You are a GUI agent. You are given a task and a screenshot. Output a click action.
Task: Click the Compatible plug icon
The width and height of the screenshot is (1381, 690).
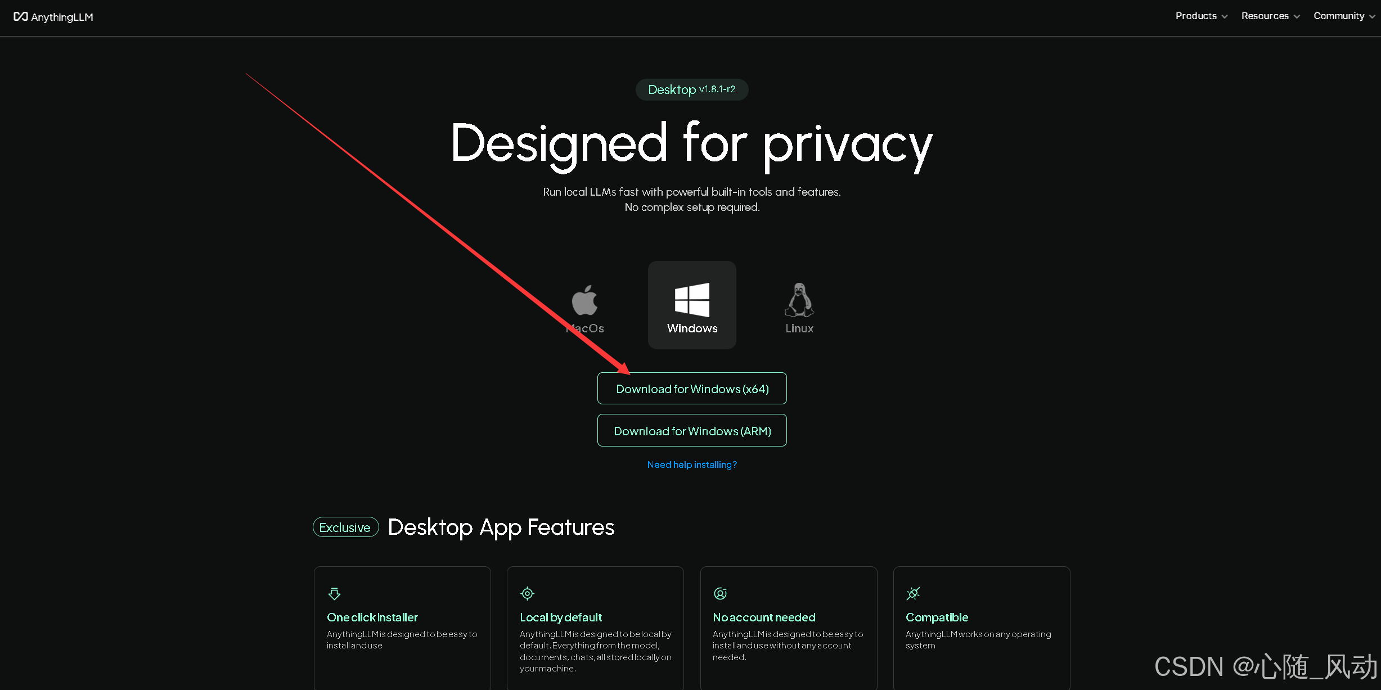(913, 594)
